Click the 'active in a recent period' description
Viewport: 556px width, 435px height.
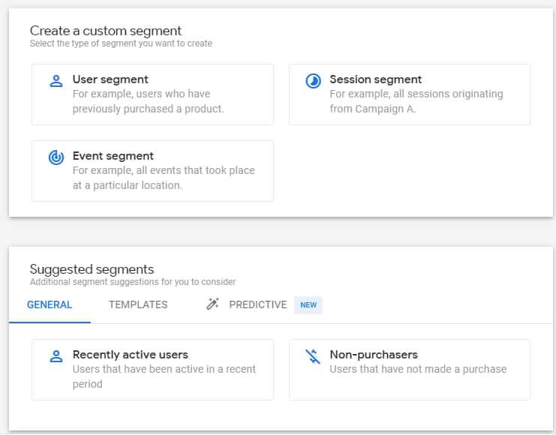[x=164, y=376]
